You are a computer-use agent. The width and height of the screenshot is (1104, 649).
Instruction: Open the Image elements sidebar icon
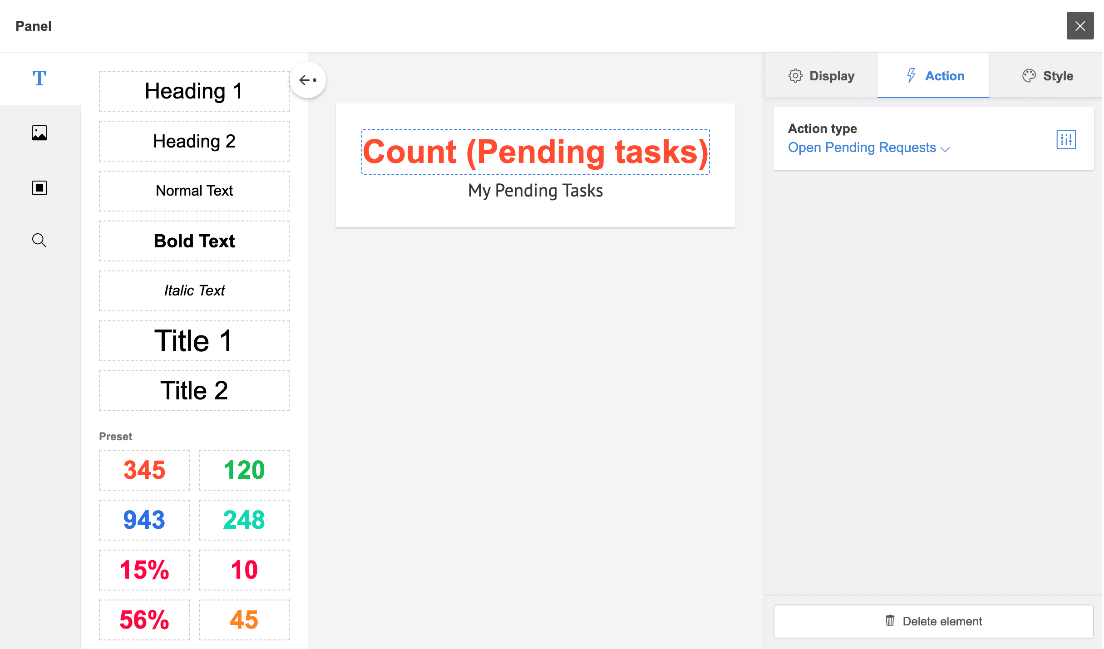pyautogui.click(x=39, y=133)
